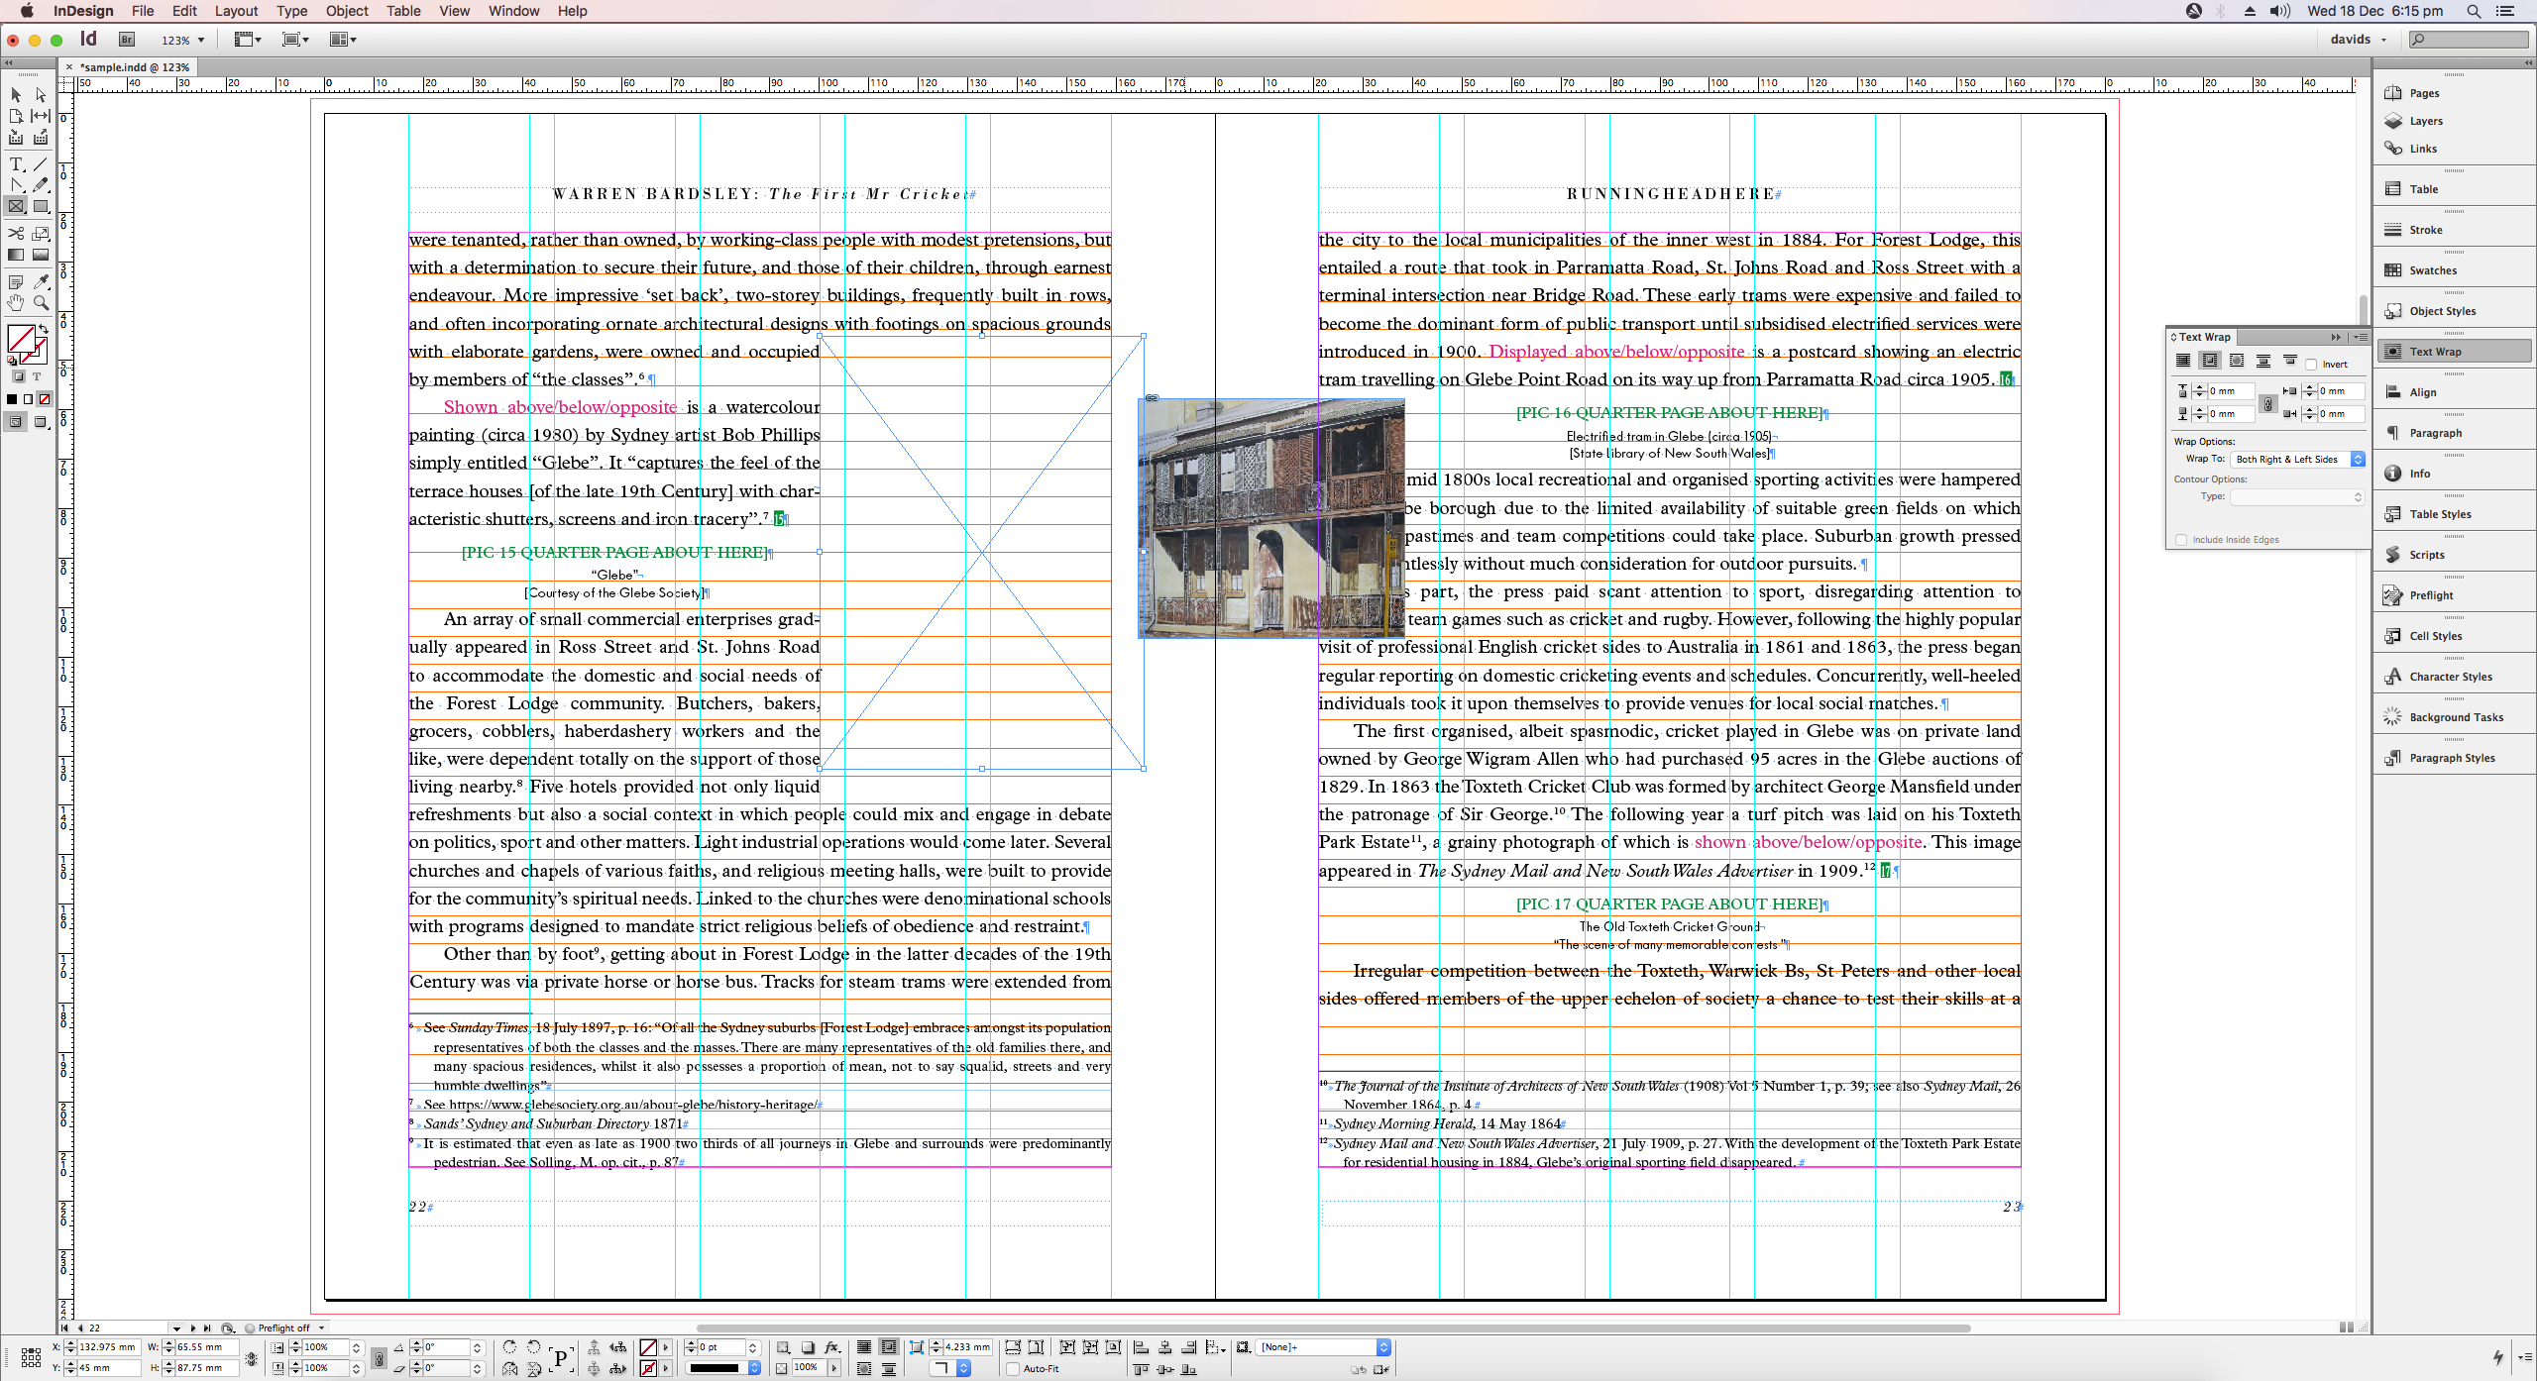Open the zoom level 123% dropdown
2537x1381 pixels.
coord(201,41)
